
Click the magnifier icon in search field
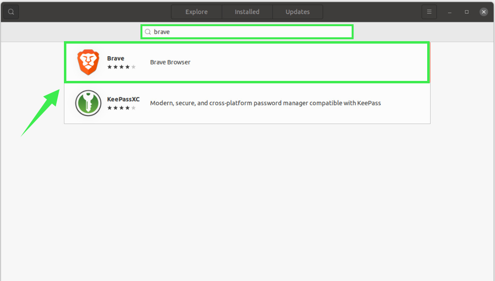(148, 32)
